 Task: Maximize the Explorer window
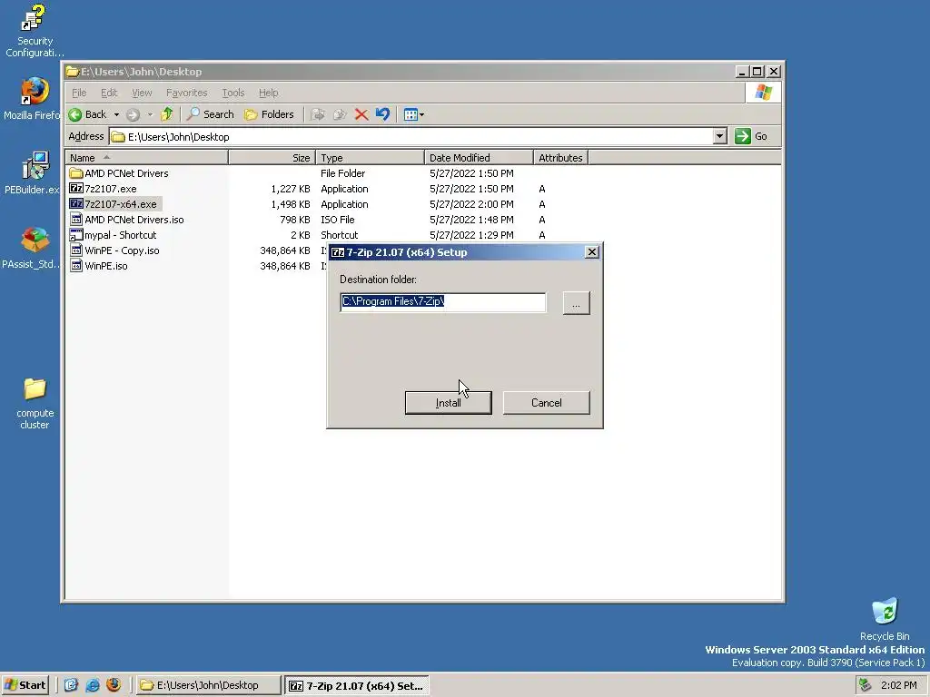pyautogui.click(x=757, y=72)
